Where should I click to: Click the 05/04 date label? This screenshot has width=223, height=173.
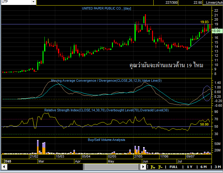click(86, 157)
